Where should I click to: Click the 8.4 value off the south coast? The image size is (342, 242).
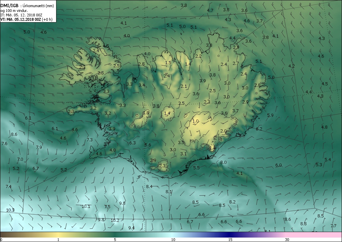tap(149, 186)
